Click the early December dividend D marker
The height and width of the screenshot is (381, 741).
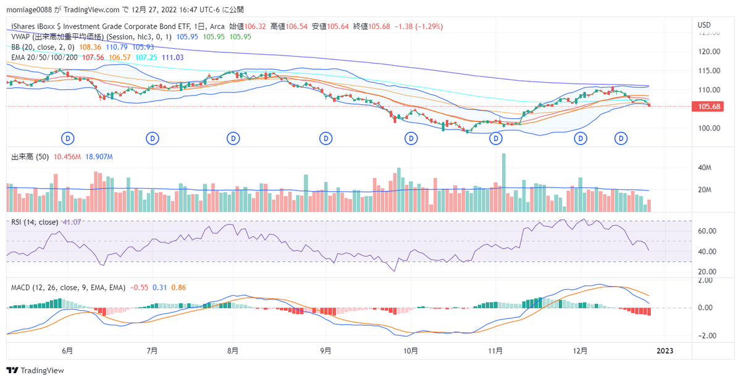580,138
